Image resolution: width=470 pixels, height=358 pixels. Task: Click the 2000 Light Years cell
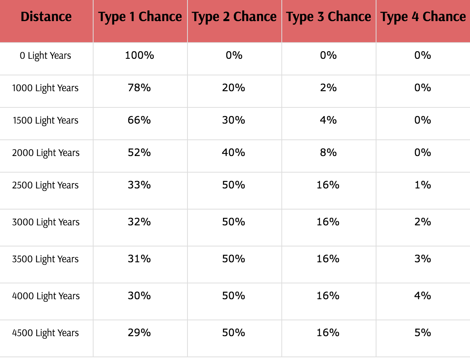pos(46,153)
